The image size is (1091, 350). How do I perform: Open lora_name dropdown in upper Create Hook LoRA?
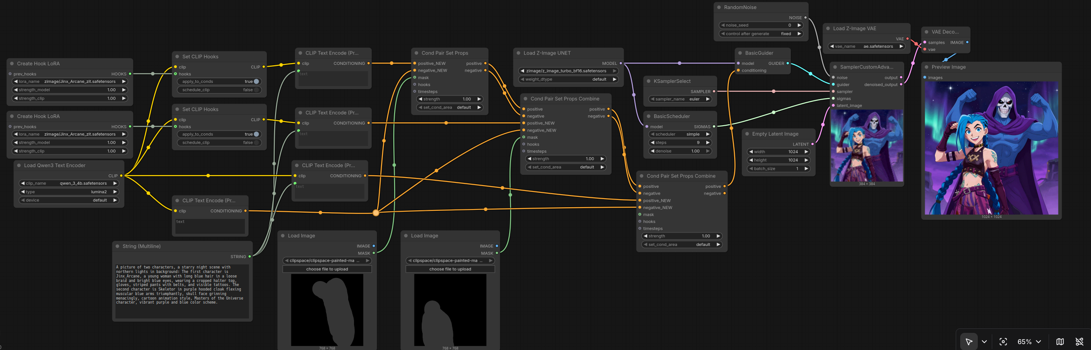pyautogui.click(x=70, y=82)
